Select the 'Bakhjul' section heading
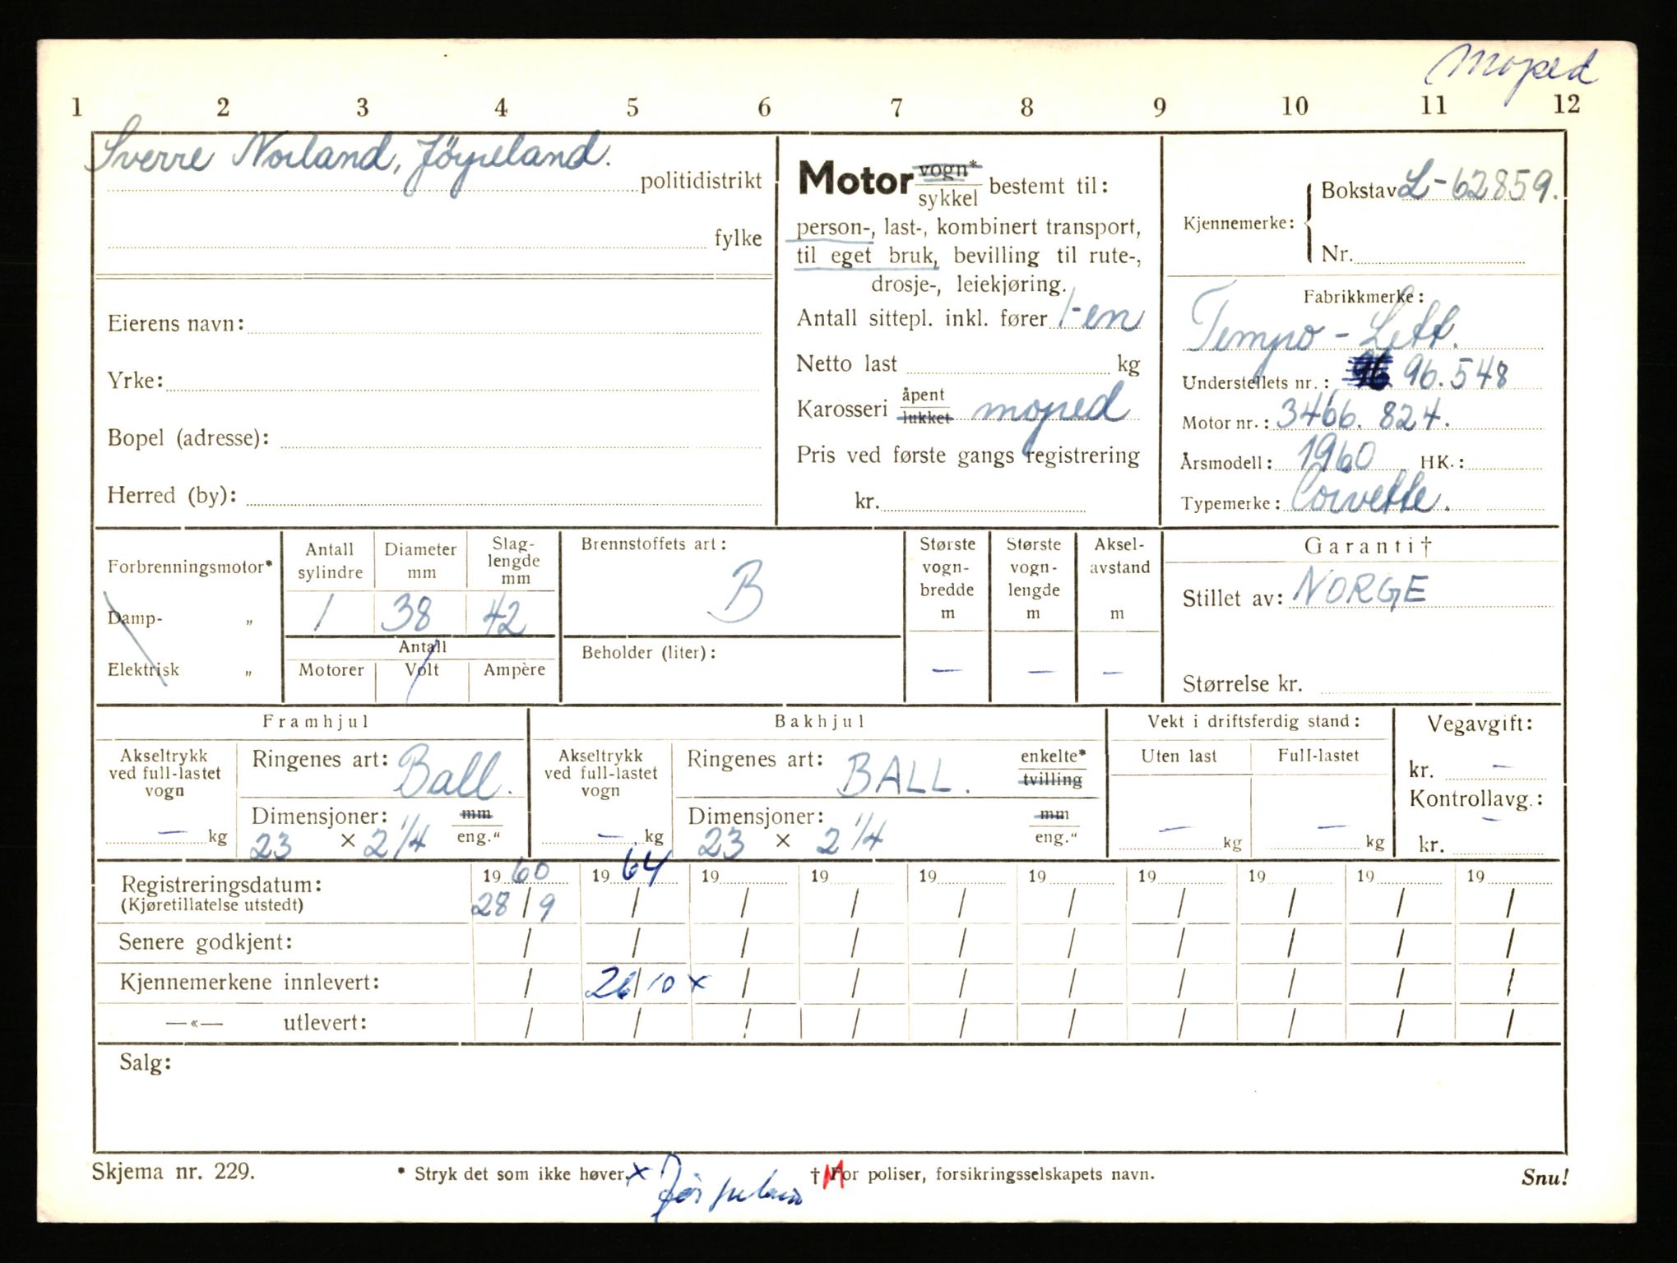Image resolution: width=1677 pixels, height=1263 pixels. [x=820, y=721]
